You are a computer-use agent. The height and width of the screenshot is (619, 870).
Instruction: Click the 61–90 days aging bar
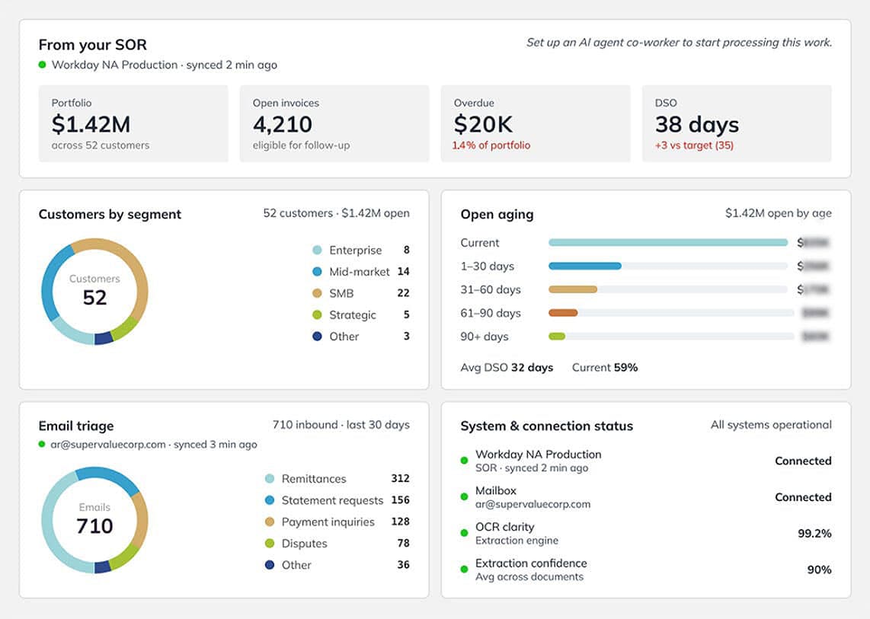[563, 313]
